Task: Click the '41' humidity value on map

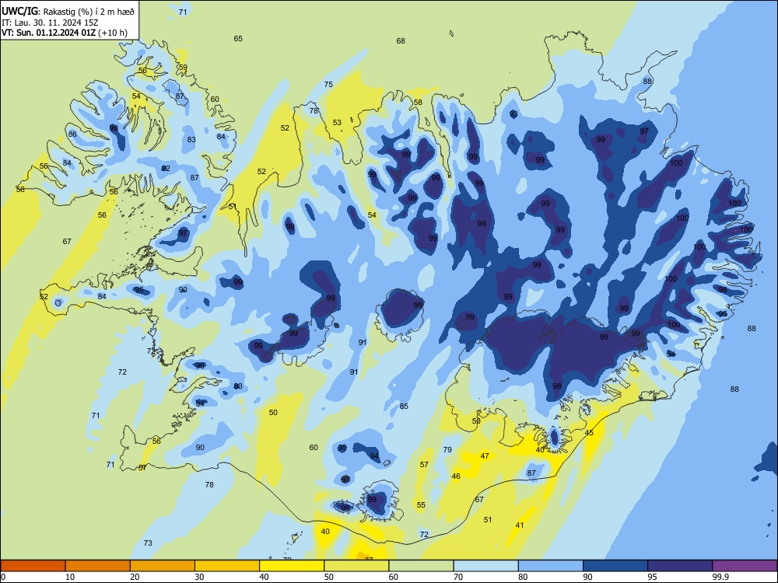Action: pyautogui.click(x=520, y=525)
